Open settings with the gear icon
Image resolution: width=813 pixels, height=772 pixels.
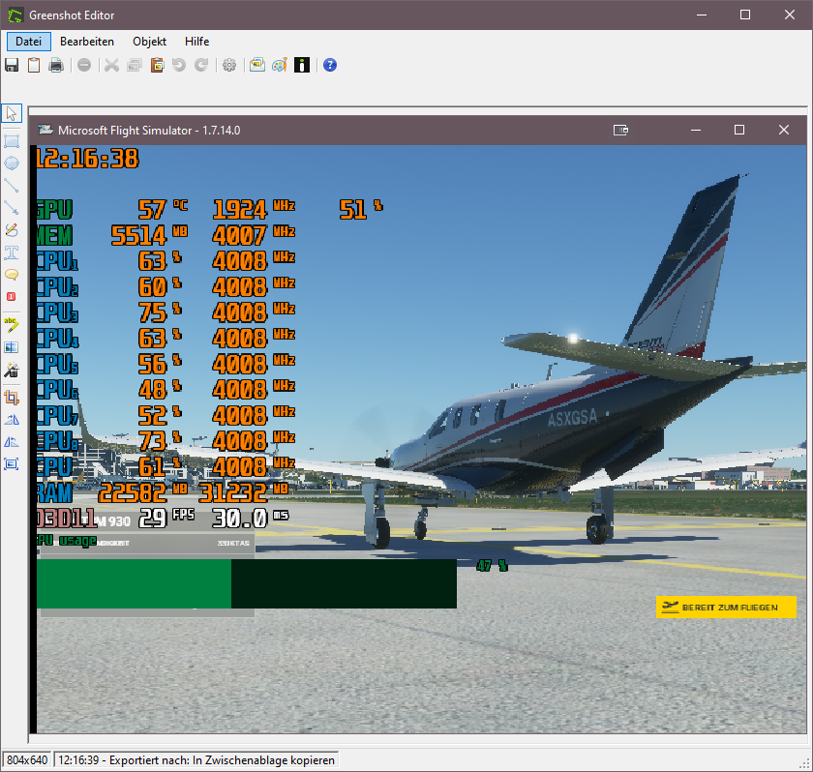click(x=229, y=65)
